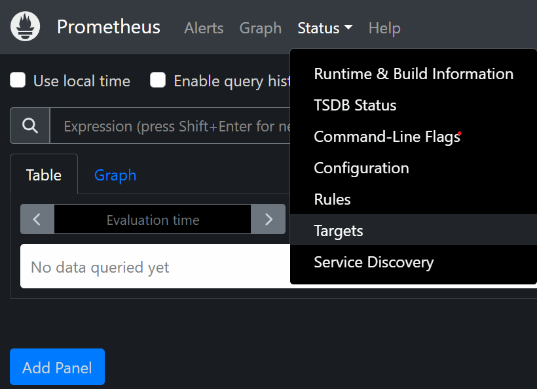Collapse the Status dropdown menu
Viewport: 537px width, 389px height.
click(x=325, y=28)
